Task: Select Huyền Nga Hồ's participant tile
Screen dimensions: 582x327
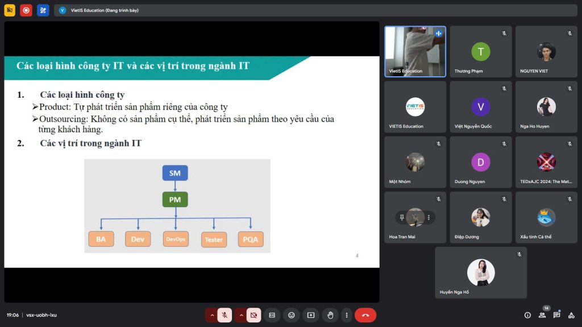Action: pos(481,273)
